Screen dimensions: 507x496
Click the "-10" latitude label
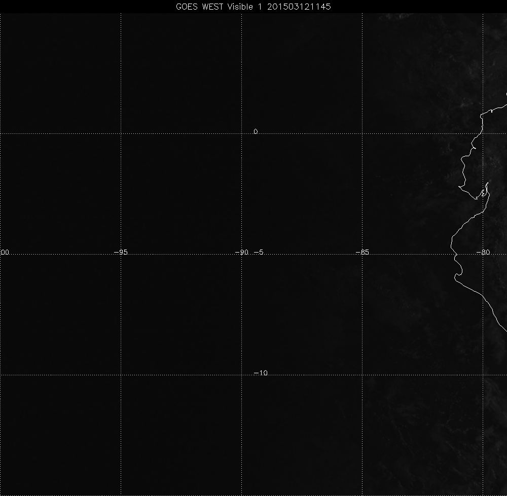tap(260, 373)
